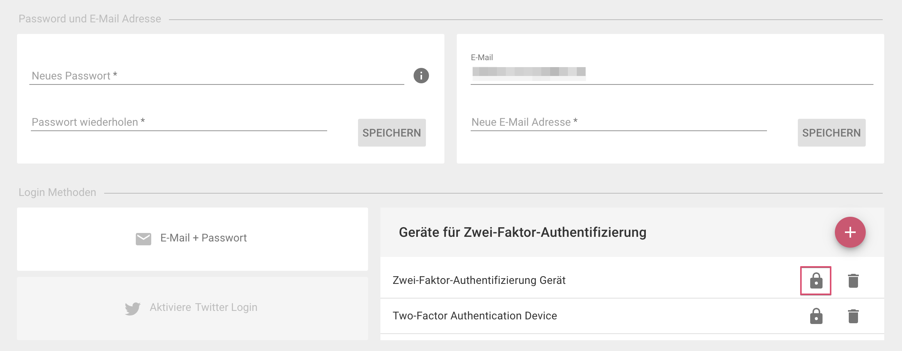Click the current E-Mail field
Viewport: 902px width, 351px height.
click(x=672, y=71)
